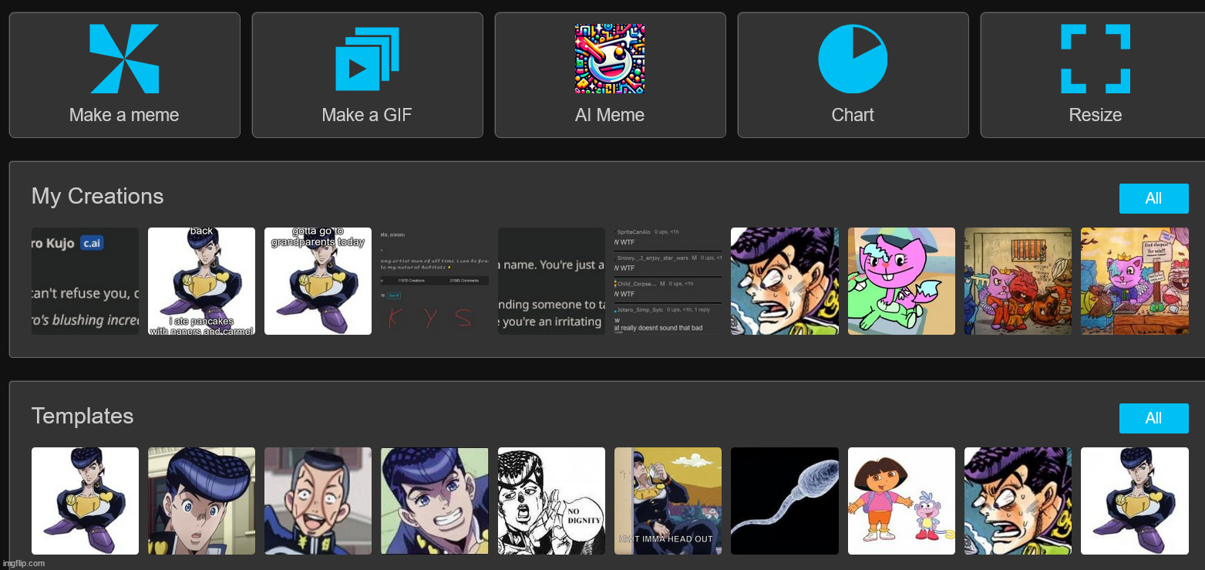View all items in My Creations

click(x=1153, y=198)
